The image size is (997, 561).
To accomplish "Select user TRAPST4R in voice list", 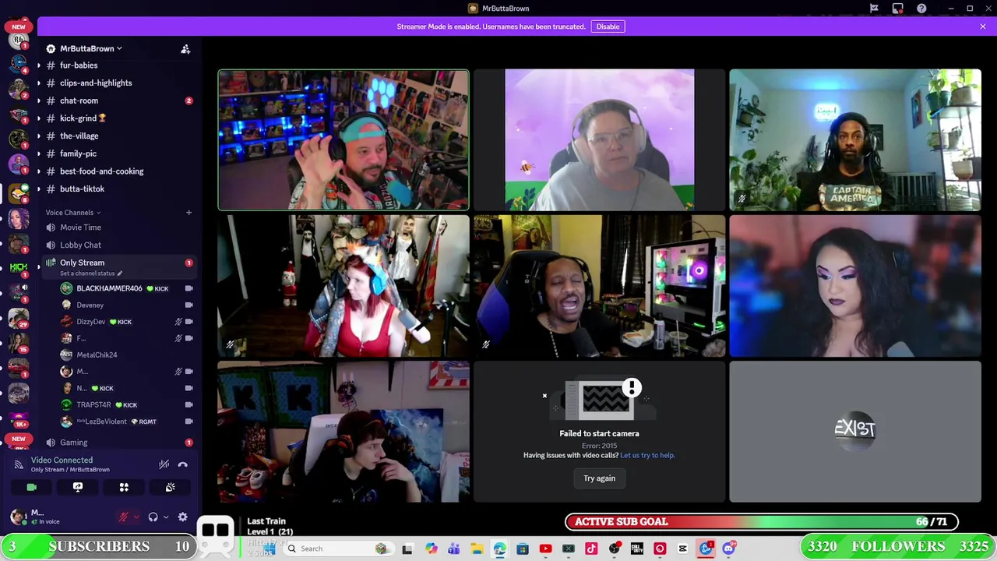I will click(x=93, y=405).
